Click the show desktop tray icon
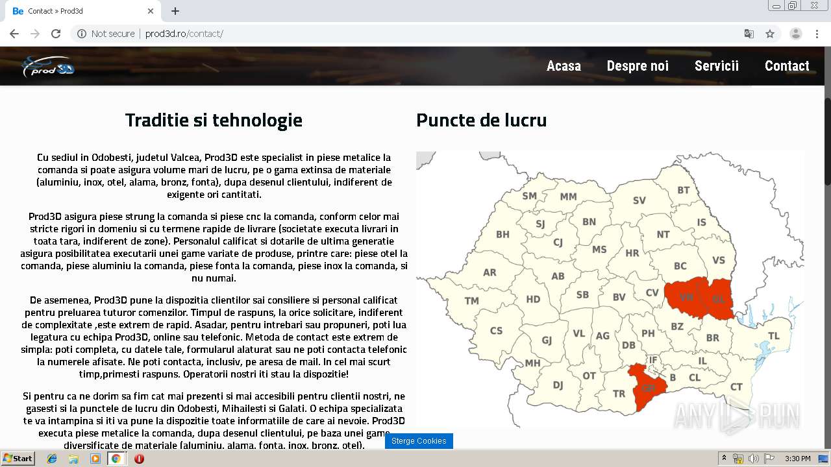 (x=823, y=459)
